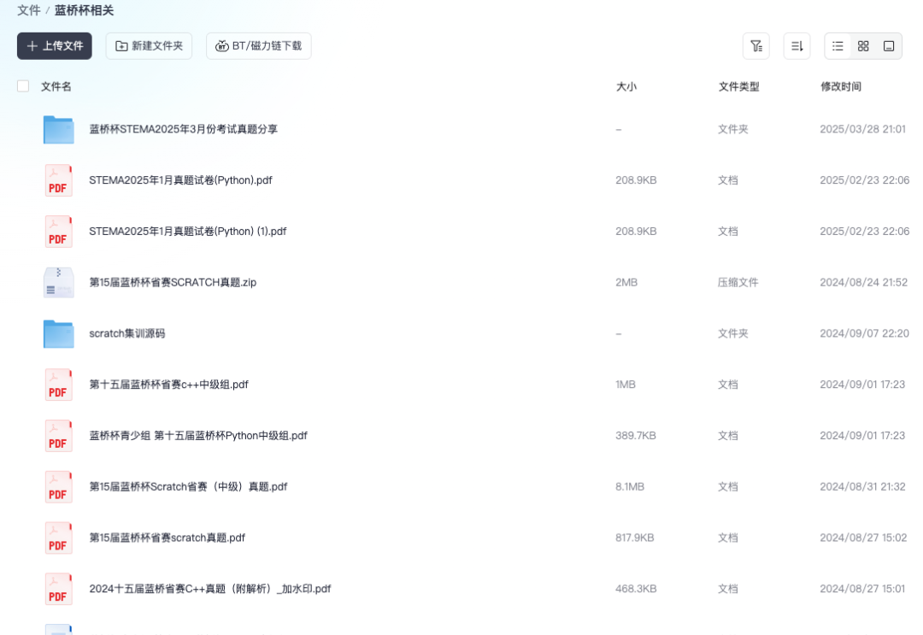Screen dimensions: 923x635
Task: Switch to large preview view mode
Action: [x=889, y=46]
